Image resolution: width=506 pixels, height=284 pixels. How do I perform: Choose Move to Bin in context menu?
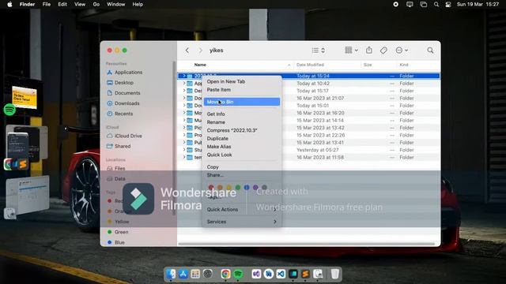[x=242, y=102]
